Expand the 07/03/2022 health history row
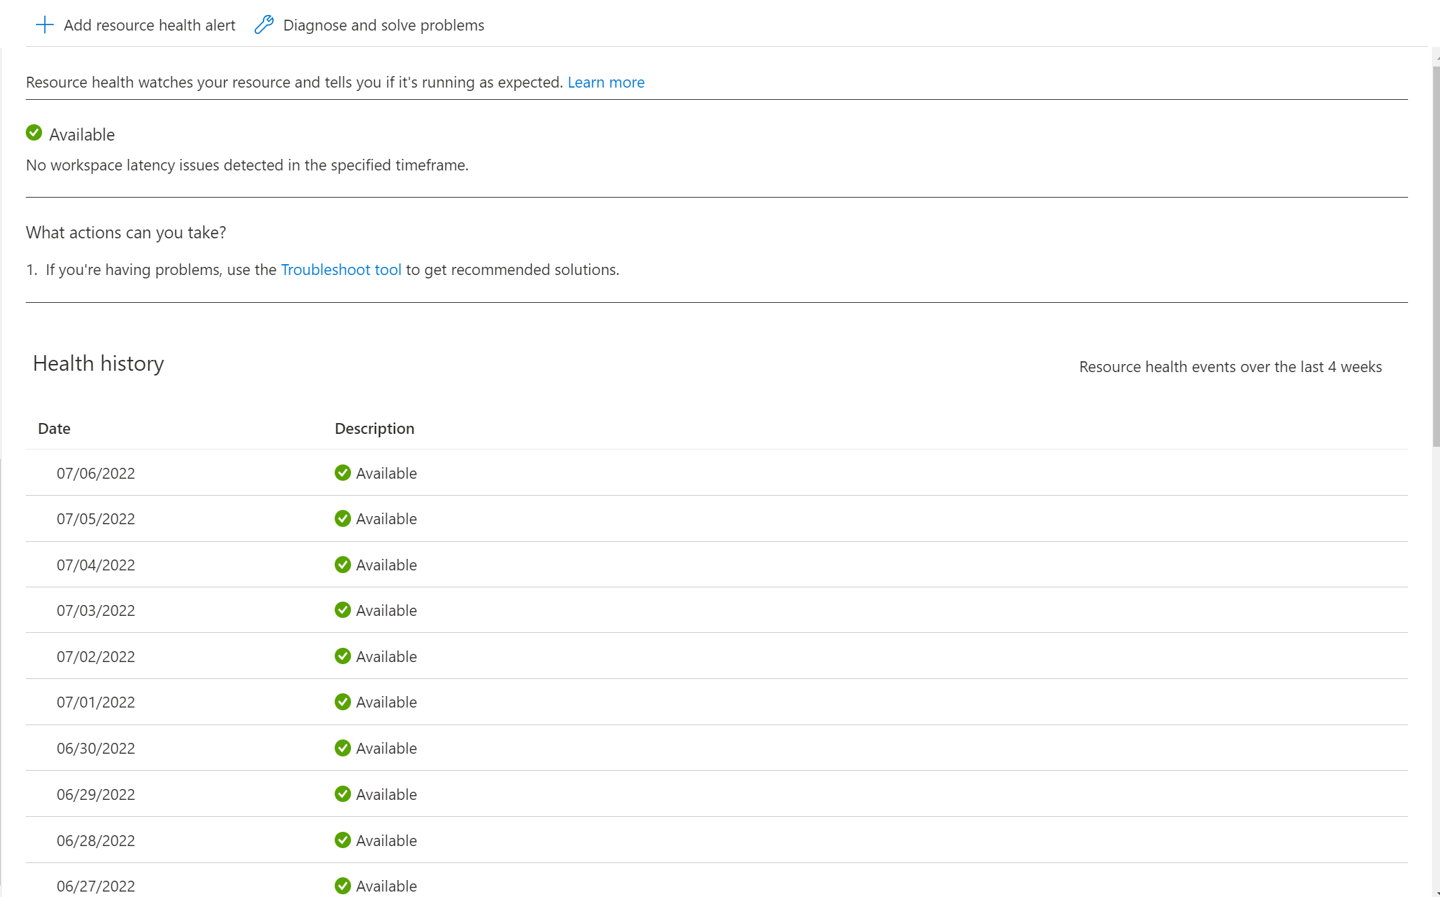This screenshot has height=897, width=1440. tap(96, 610)
